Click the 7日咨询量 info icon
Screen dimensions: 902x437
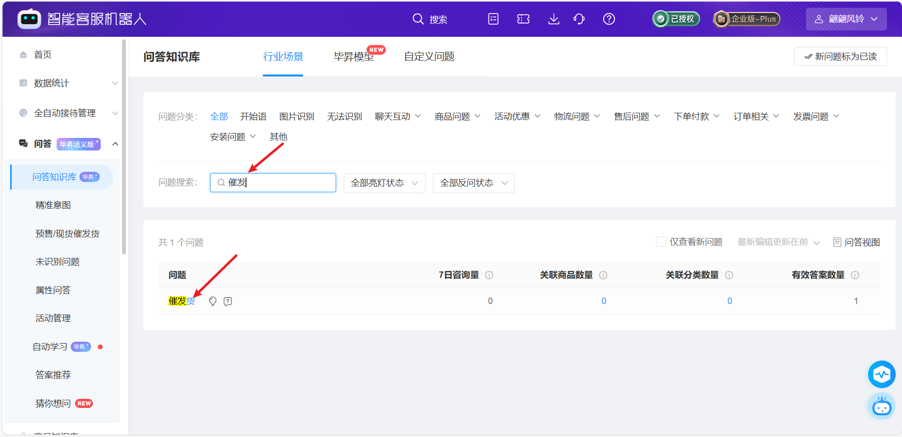[x=489, y=275]
